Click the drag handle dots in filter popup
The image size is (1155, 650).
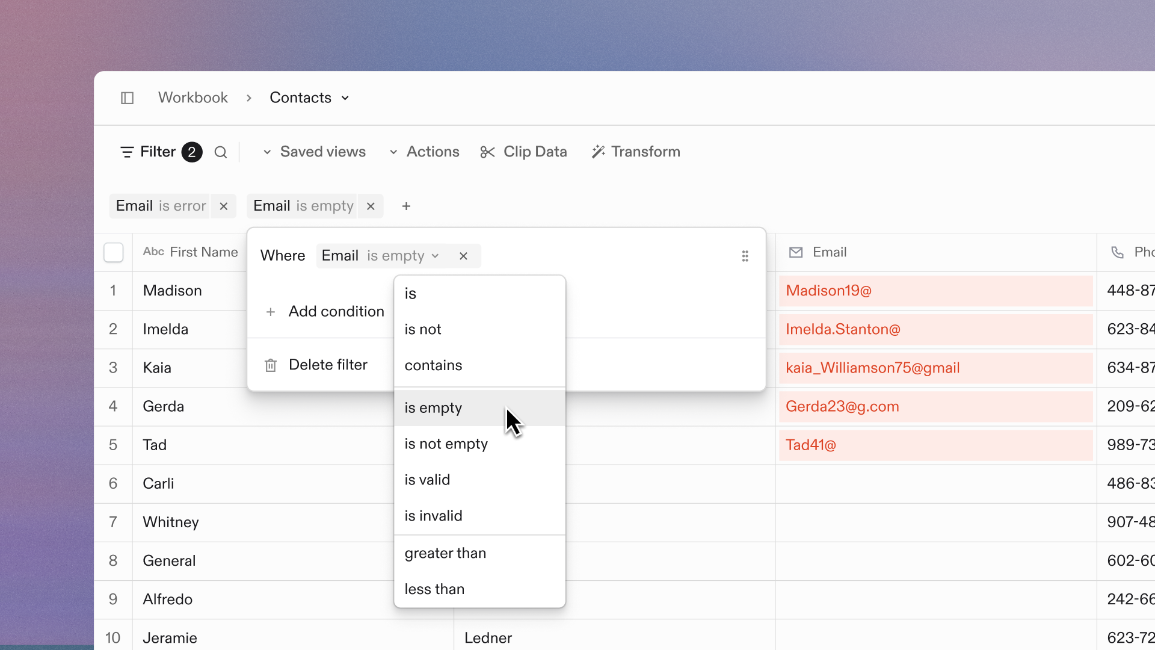(745, 256)
